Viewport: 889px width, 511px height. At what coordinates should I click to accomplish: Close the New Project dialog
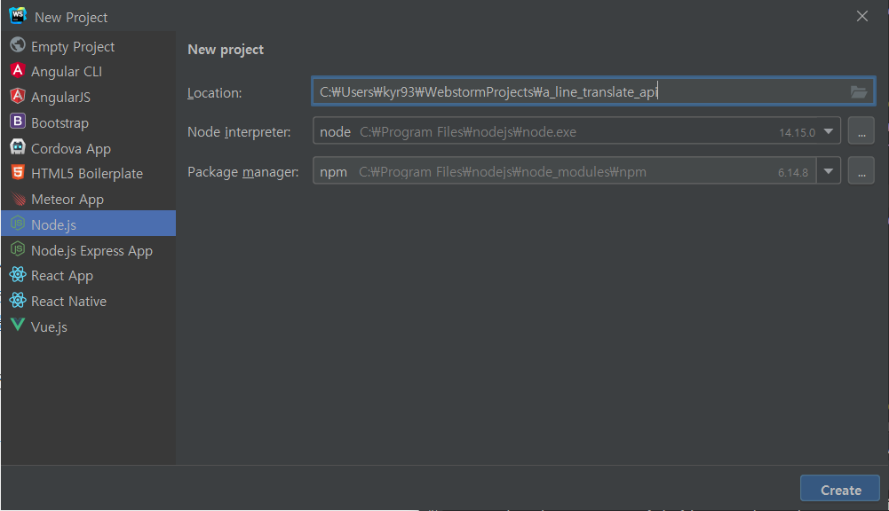coord(861,17)
